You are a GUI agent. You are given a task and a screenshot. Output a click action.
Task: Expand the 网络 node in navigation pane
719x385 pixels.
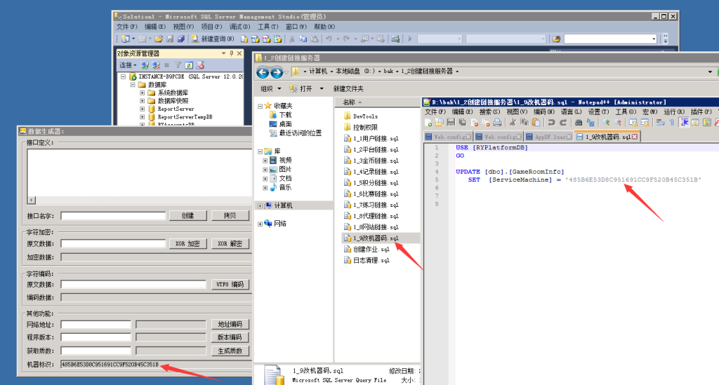tap(260, 224)
